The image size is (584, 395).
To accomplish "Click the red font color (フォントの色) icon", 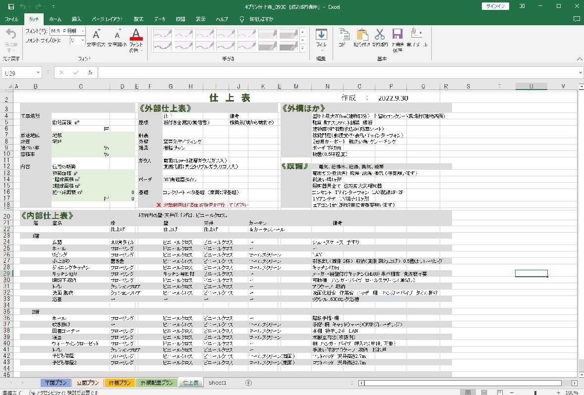I will 136,35.
